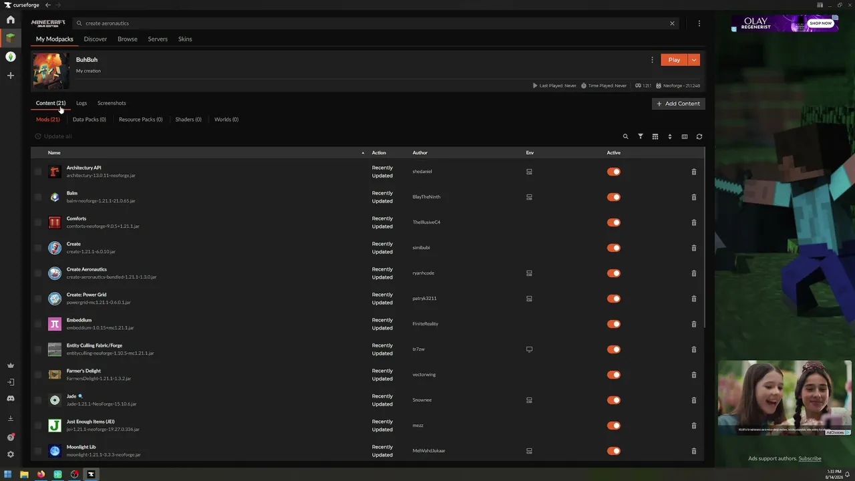
Task: Switch to the Browse tab
Action: pyautogui.click(x=128, y=39)
